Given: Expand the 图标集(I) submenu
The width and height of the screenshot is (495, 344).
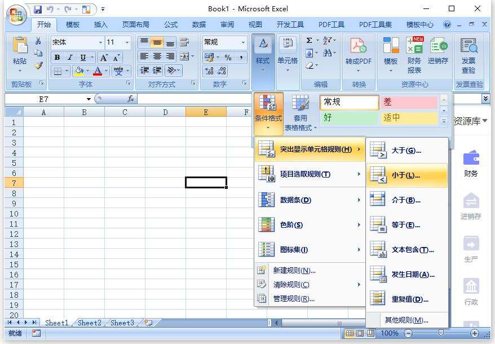Looking at the screenshot, I should pyautogui.click(x=310, y=250).
